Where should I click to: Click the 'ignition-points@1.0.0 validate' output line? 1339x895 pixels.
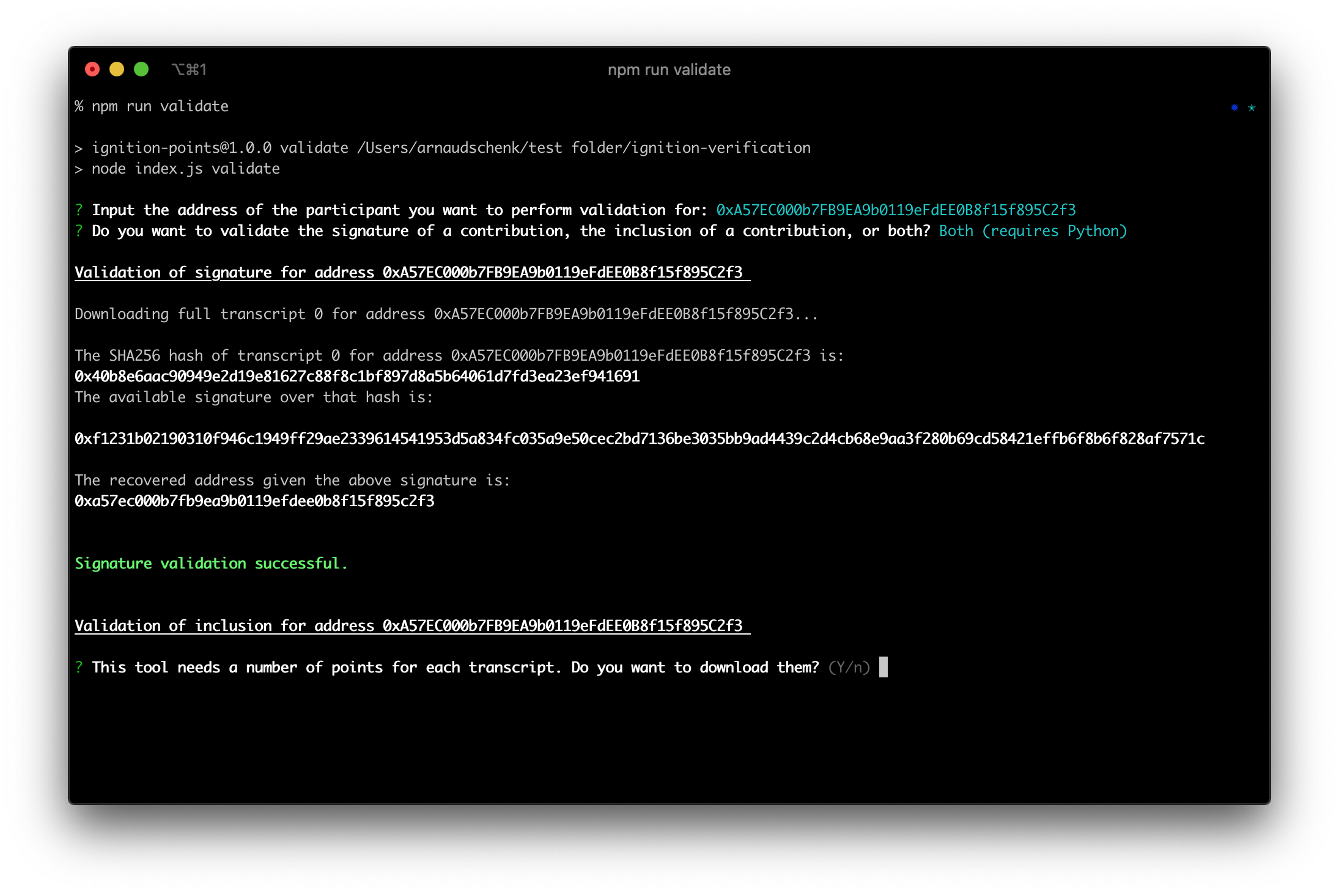[x=443, y=148]
